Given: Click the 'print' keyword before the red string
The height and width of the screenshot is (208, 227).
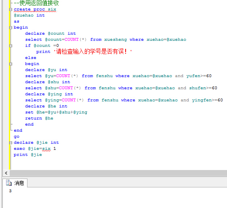Looking at the screenshot, I should coord(43,52).
